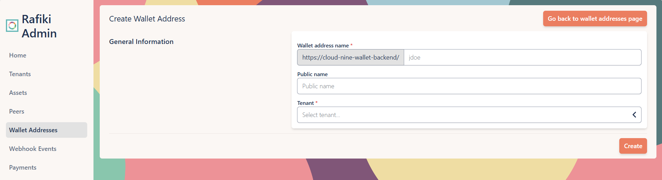
Task: Click the Create Wallet Address heading
Action: (x=147, y=19)
